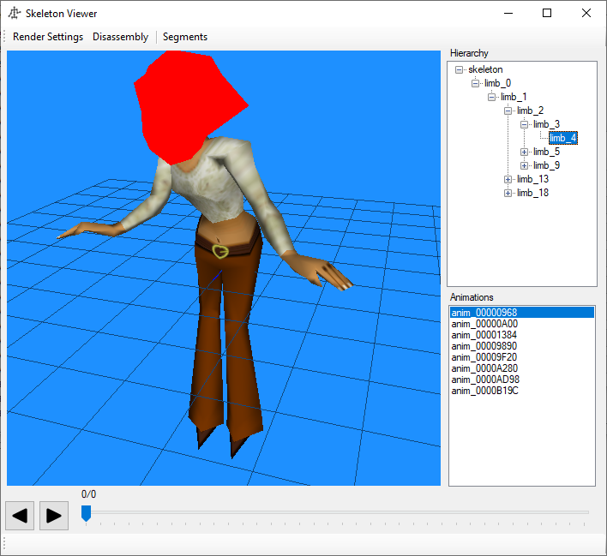607x556 pixels.
Task: Select animation anim_00000A00
Action: [484, 324]
